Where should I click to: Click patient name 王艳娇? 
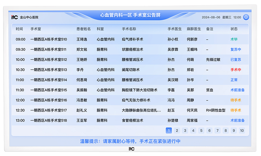[82, 60]
